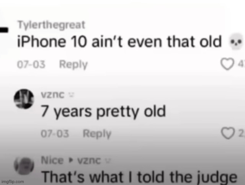Screen dimensions: 245x185
Task: Select the 'iPhone 10 ain't even that old' comment text
Action: tap(119, 41)
